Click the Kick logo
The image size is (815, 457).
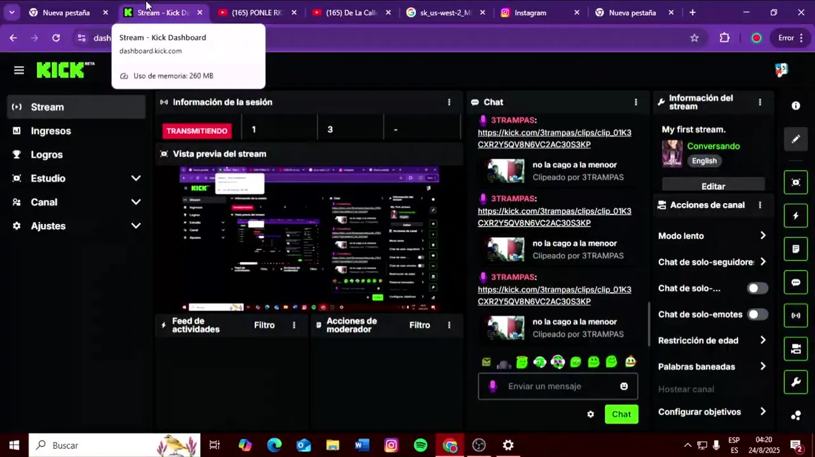pos(65,70)
